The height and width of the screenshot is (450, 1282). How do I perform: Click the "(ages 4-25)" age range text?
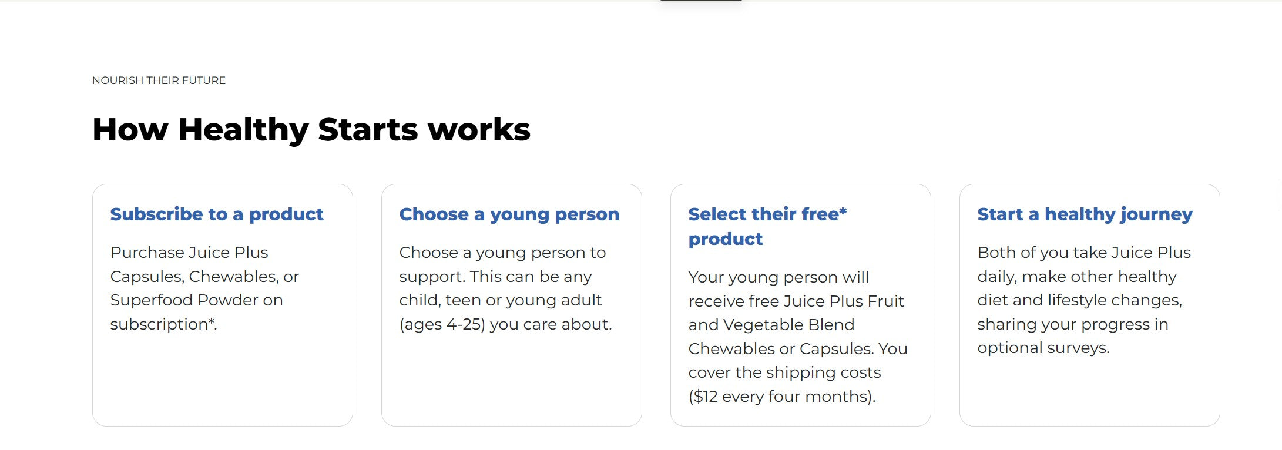pyautogui.click(x=442, y=324)
